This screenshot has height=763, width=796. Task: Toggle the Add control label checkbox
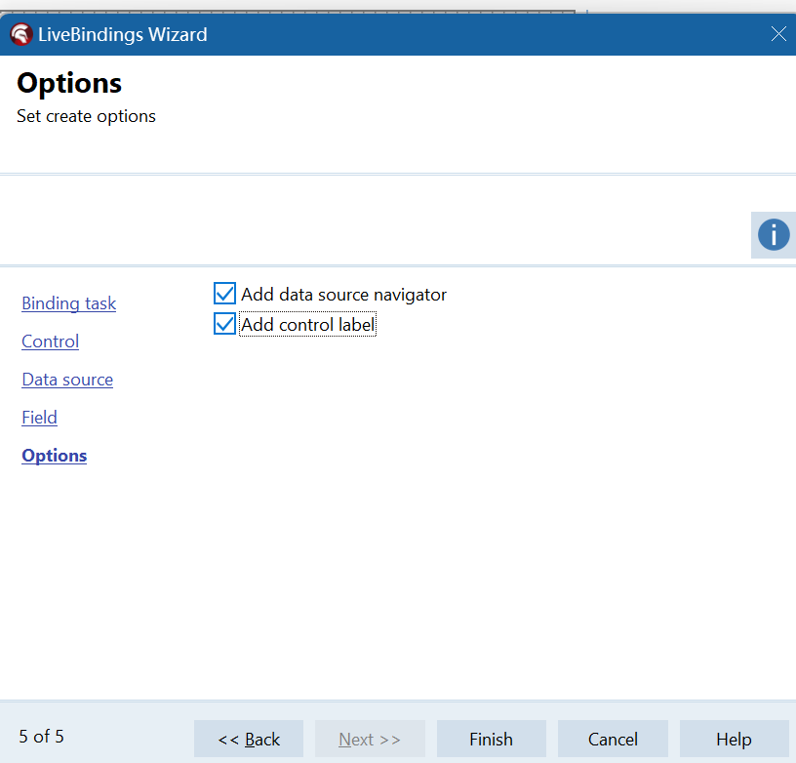coord(224,325)
